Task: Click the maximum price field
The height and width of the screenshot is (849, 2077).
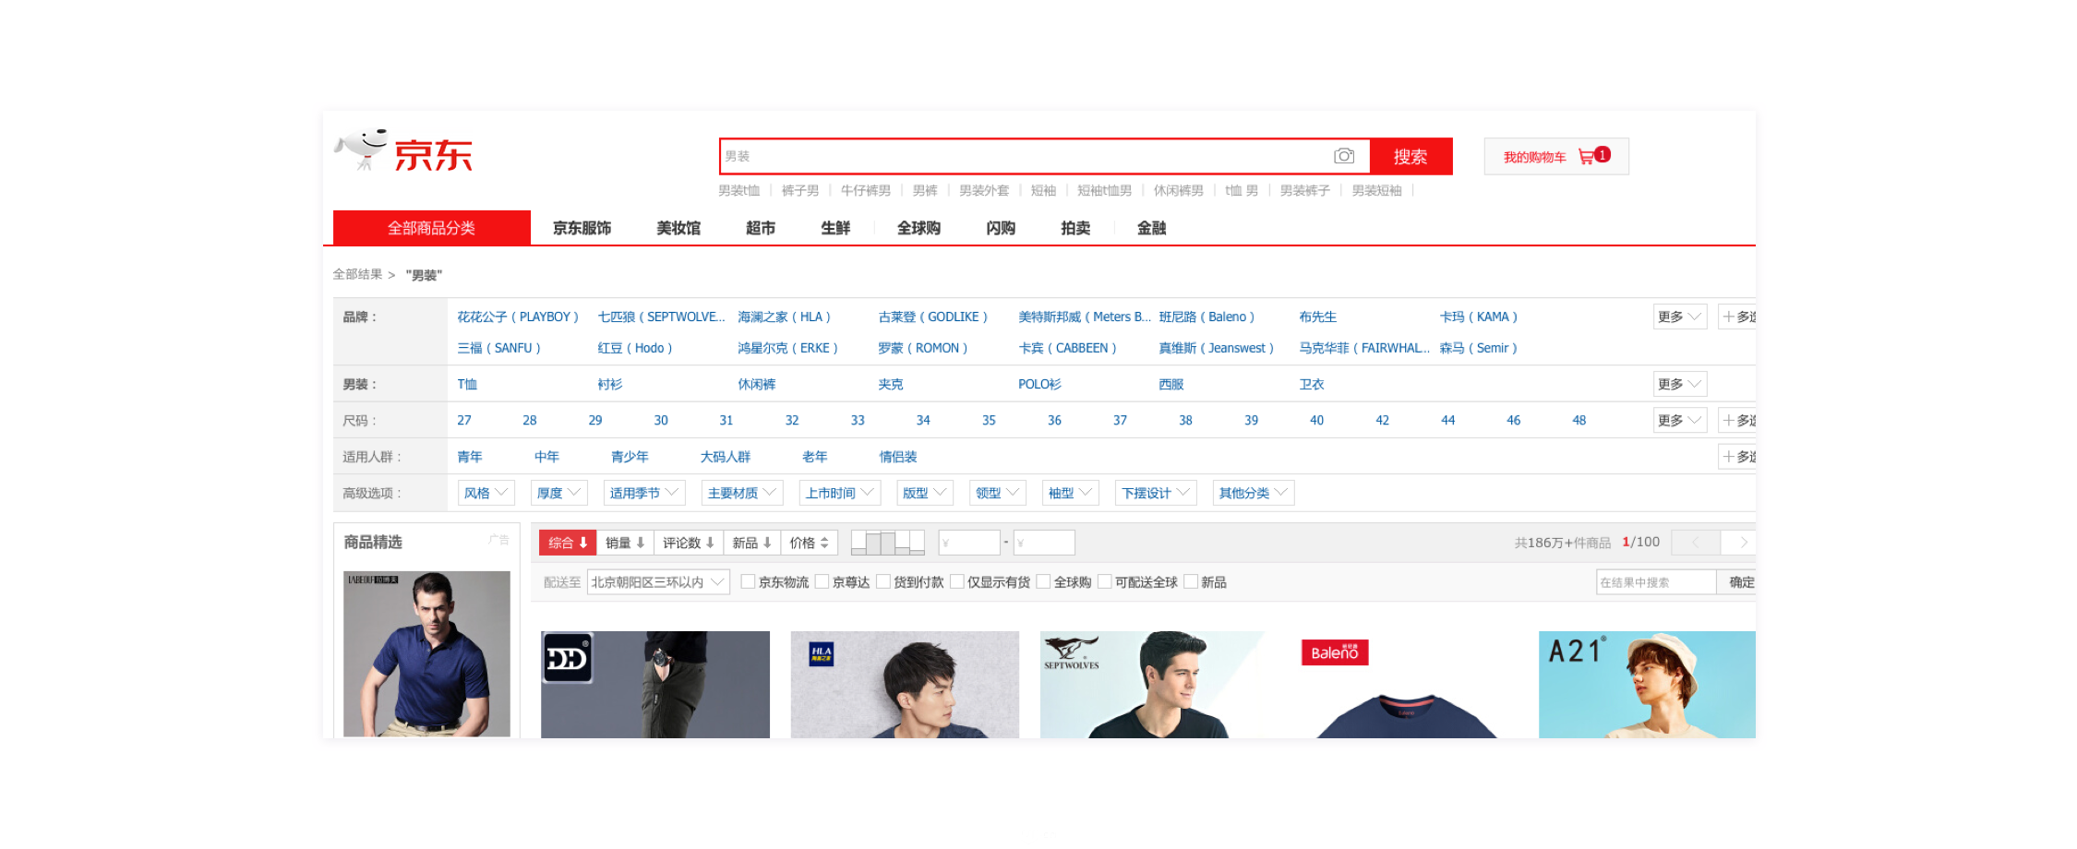Action: pos(1044,543)
